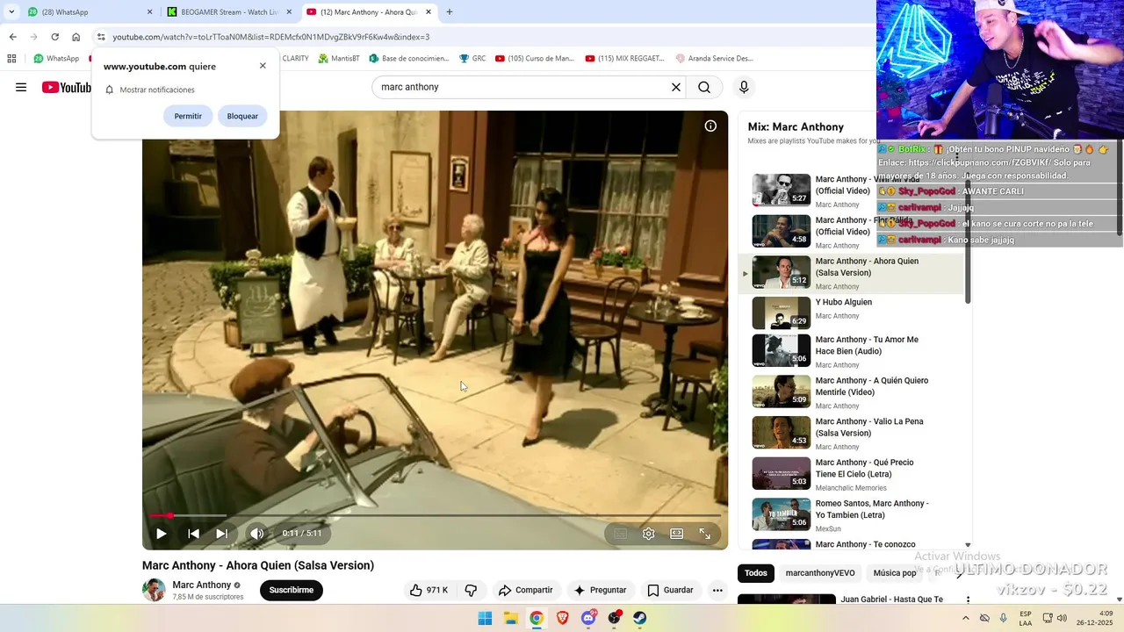
Task: Clear the search box text with X
Action: pos(676,87)
